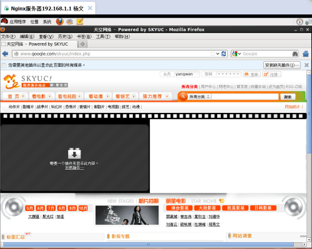Click the 注册 register button
The height and width of the screenshot is (249, 312).
tap(271, 74)
